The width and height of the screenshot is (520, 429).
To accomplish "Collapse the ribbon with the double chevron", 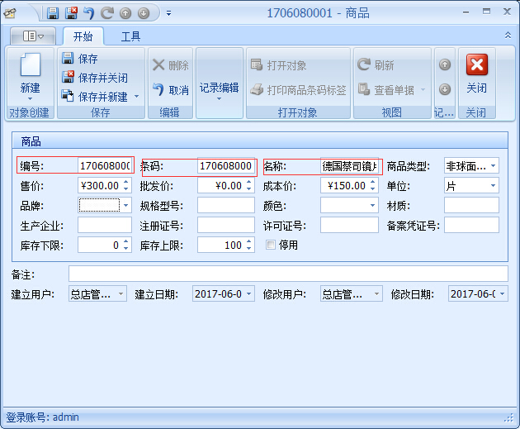I will pyautogui.click(x=508, y=35).
